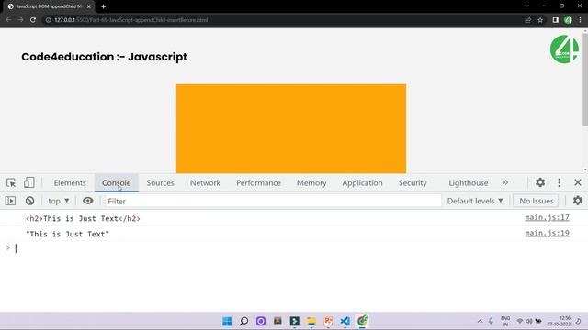Go forward with the browser forward arrow

(x=20, y=20)
